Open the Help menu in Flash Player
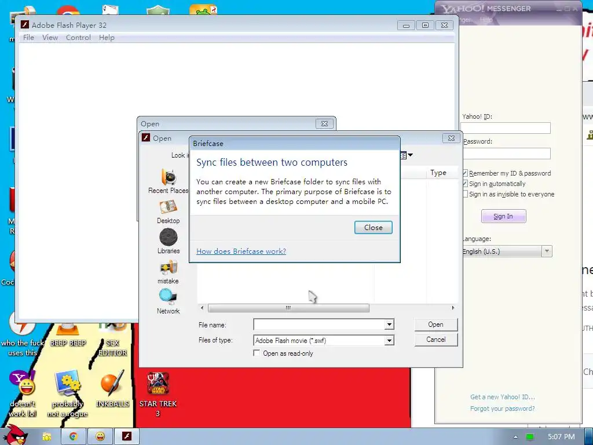This screenshot has height=445, width=593. 107,38
